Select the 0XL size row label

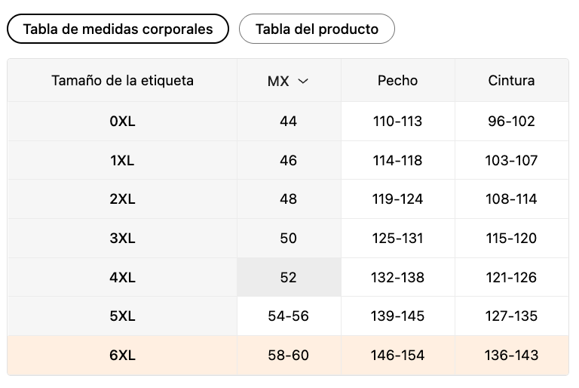click(x=122, y=122)
